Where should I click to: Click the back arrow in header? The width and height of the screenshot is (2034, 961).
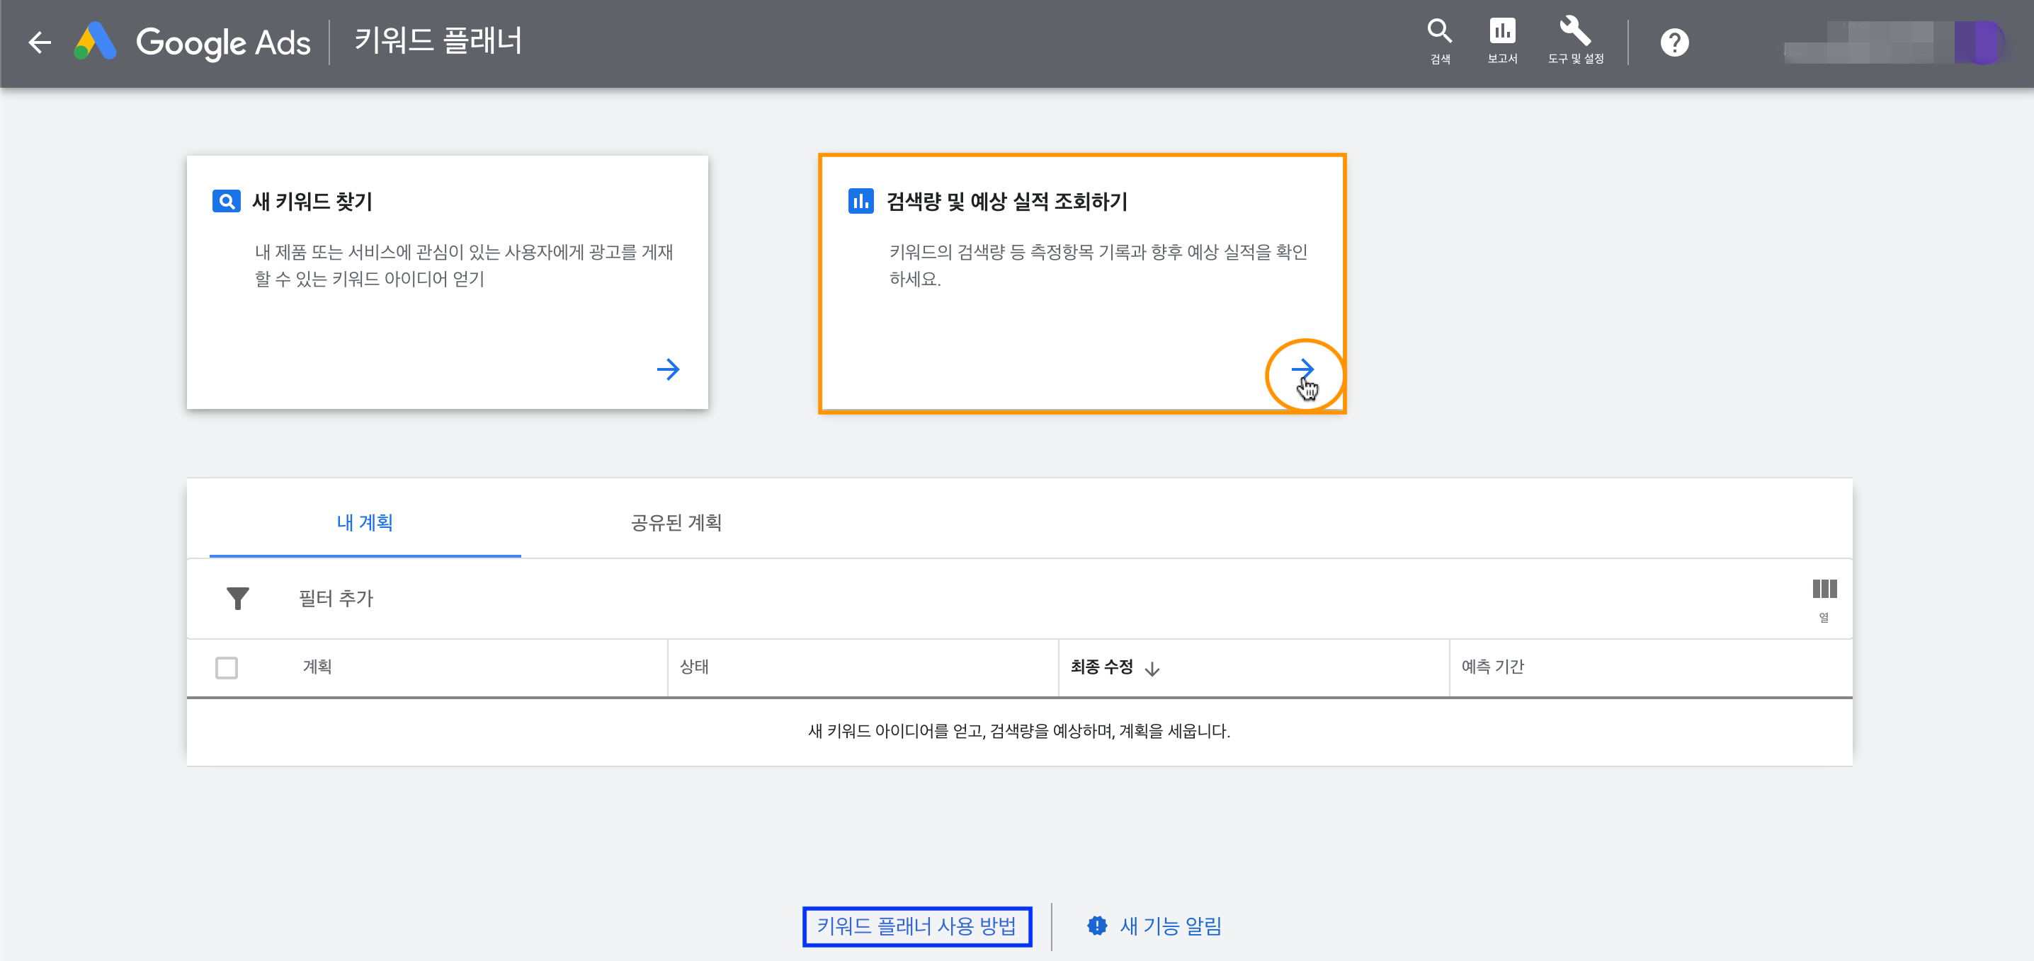[x=40, y=42]
